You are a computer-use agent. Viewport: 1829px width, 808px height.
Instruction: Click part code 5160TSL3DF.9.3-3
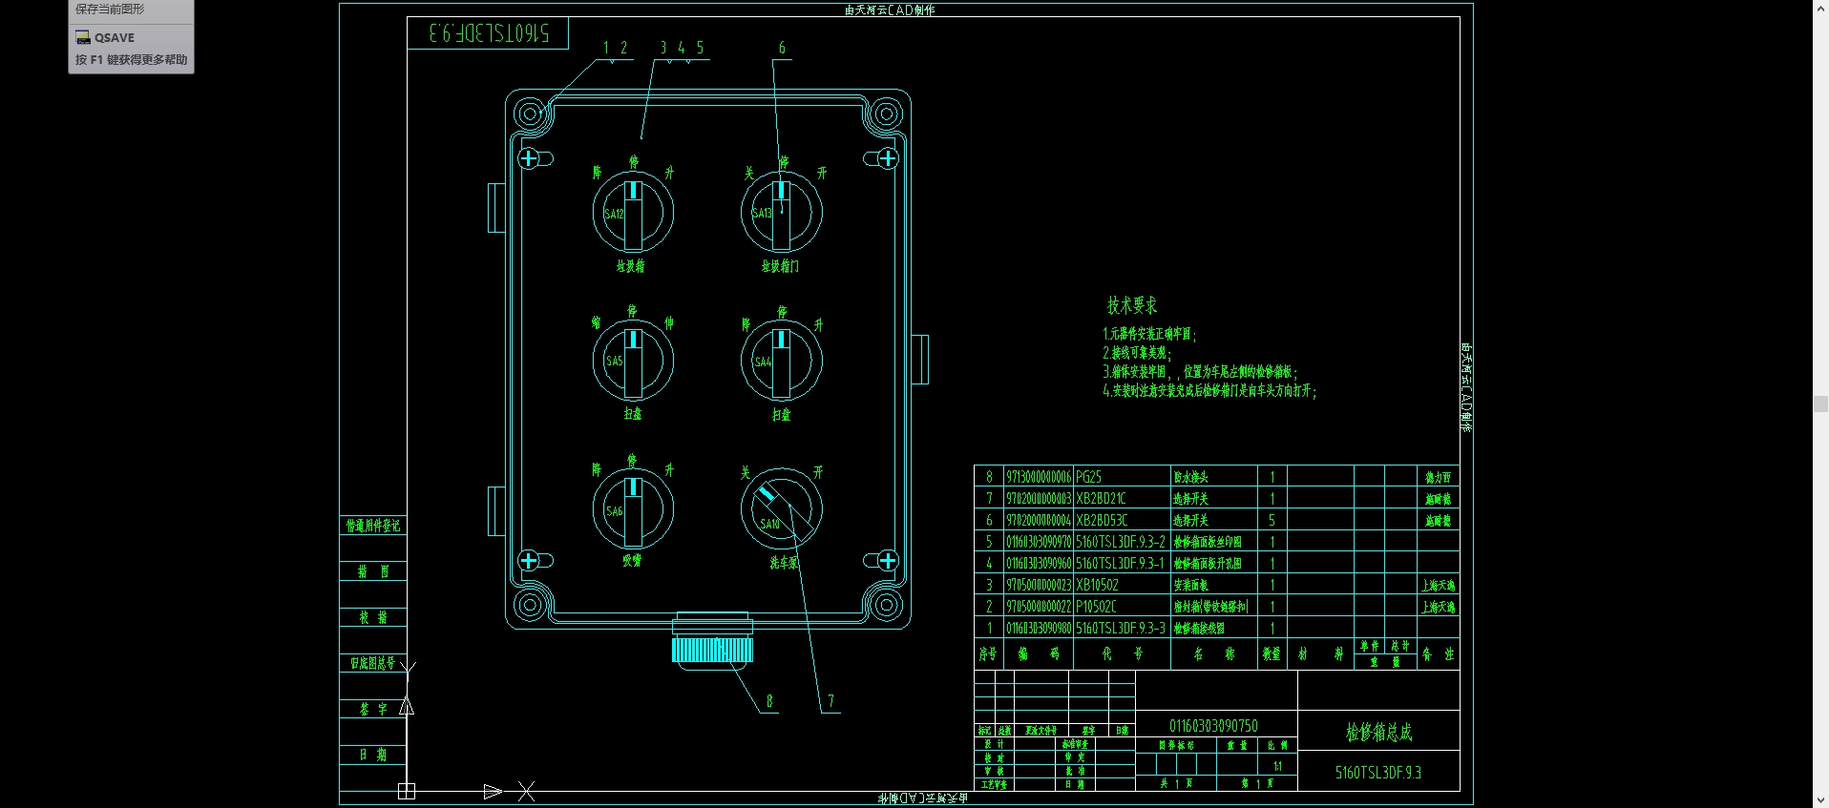point(1121,629)
